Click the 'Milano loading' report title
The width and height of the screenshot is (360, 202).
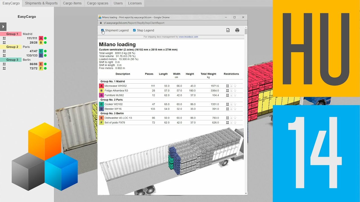click(x=117, y=44)
